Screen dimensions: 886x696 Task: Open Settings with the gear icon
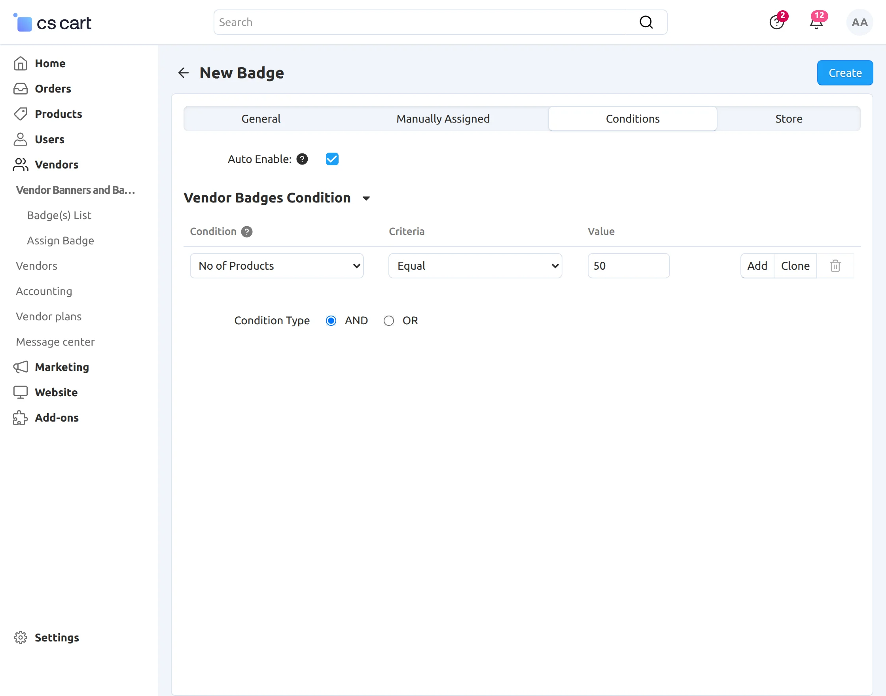pyautogui.click(x=21, y=637)
